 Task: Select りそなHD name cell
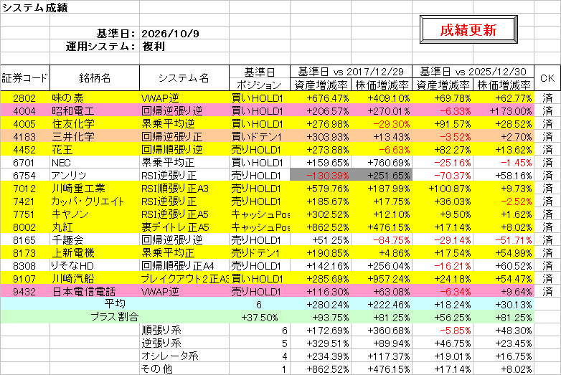(95, 265)
